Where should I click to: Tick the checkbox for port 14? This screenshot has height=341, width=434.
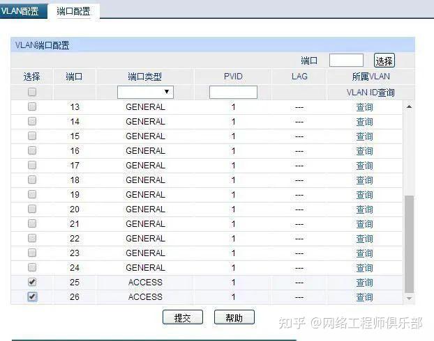coord(32,121)
